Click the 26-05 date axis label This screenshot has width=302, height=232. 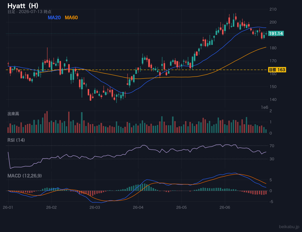182,208
